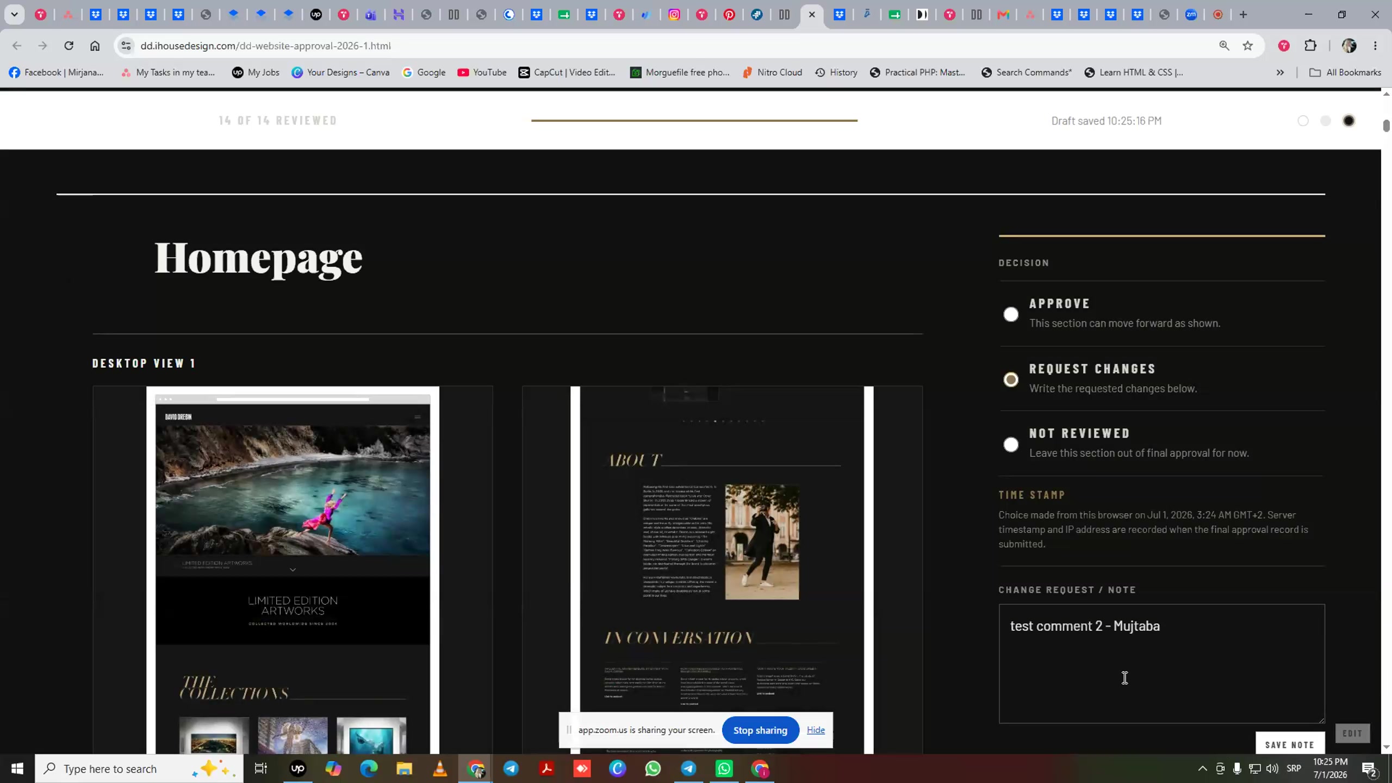This screenshot has width=1392, height=783.
Task: Open the History bookmark
Action: click(836, 72)
